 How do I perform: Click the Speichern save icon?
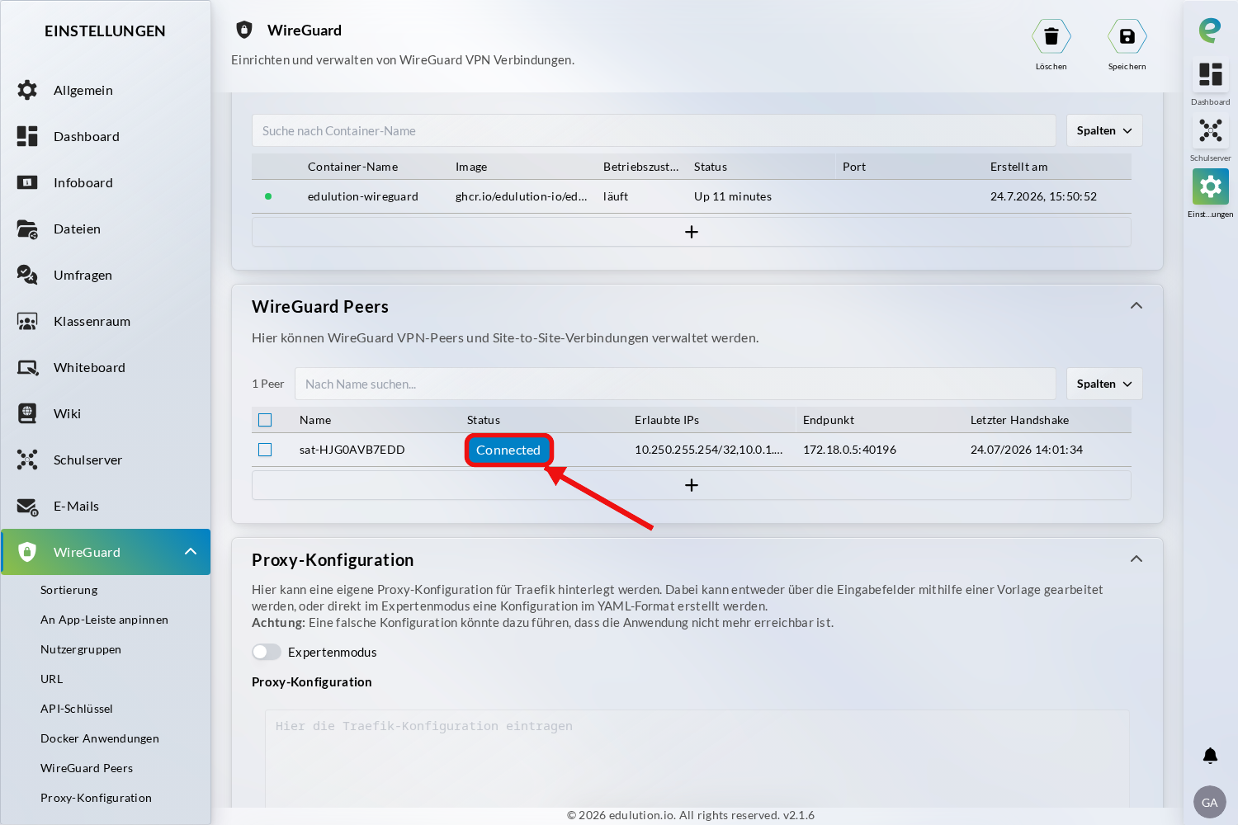coord(1127,36)
